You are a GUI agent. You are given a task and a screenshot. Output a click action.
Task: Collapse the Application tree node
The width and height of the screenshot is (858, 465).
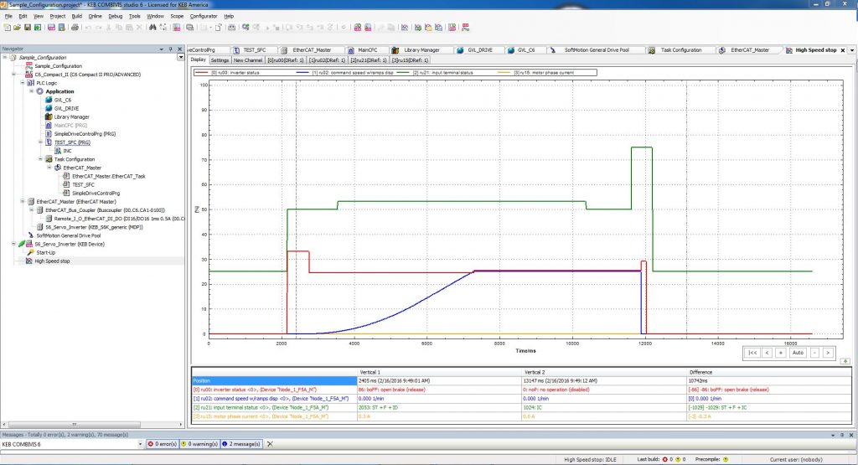(31, 91)
